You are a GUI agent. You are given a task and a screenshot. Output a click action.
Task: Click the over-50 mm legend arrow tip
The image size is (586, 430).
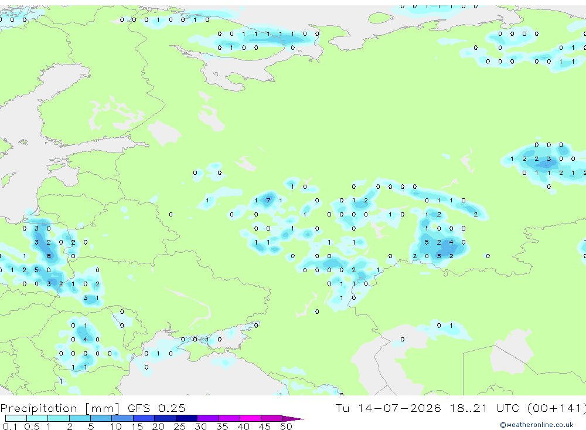point(293,419)
